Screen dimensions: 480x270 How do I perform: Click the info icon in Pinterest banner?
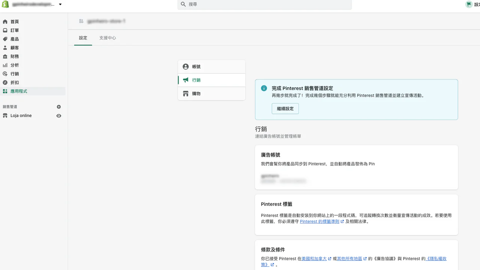(264, 88)
